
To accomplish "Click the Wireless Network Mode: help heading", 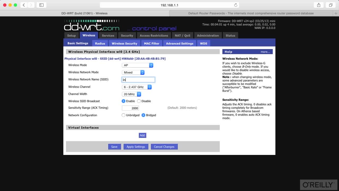I will pyautogui.click(x=240, y=59).
